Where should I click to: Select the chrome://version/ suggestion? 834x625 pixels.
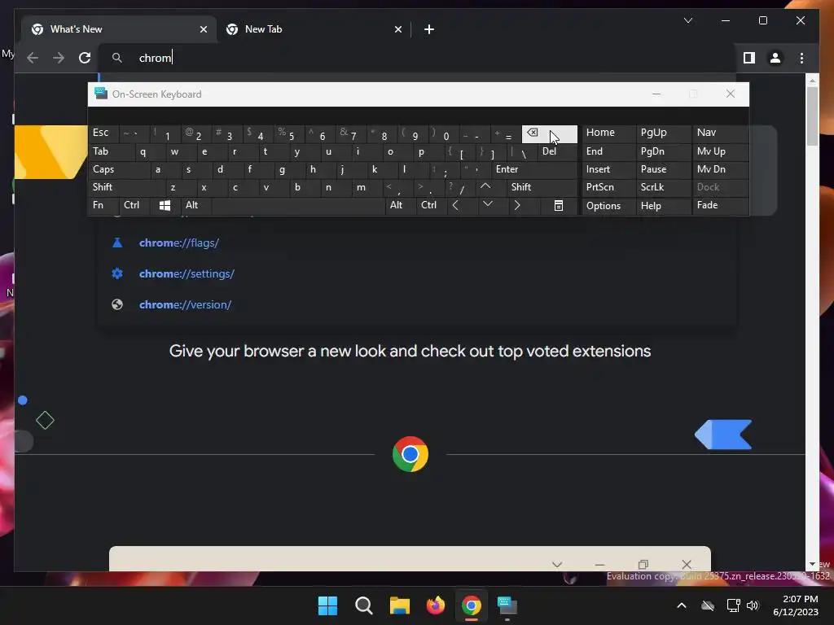[x=418, y=304]
